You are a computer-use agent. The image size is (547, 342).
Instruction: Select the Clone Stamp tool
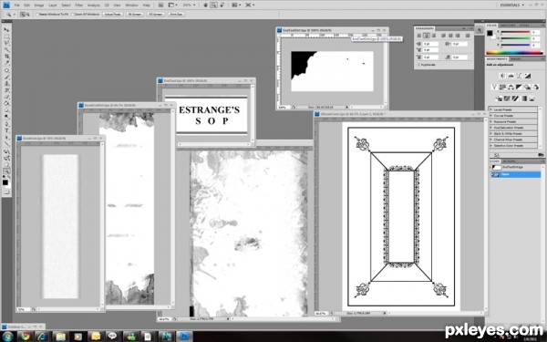pos(6,84)
